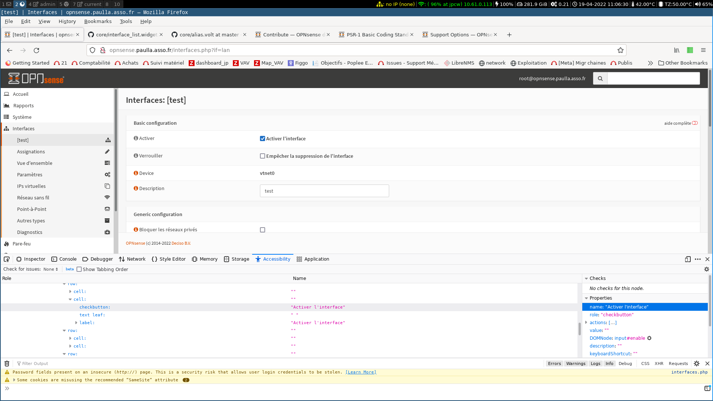Image resolution: width=713 pixels, height=401 pixels.
Task: Enable Empêcher la suppression de l'interface
Action: pos(263,156)
